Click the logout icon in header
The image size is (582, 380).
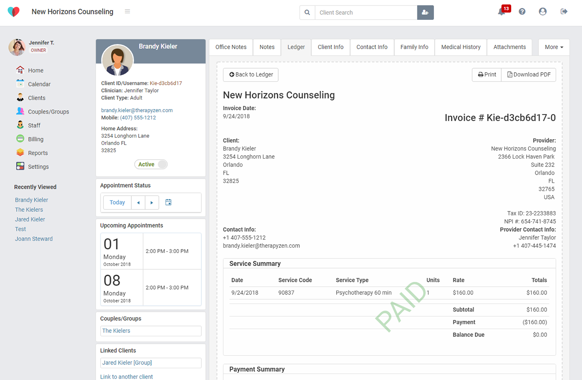click(564, 12)
